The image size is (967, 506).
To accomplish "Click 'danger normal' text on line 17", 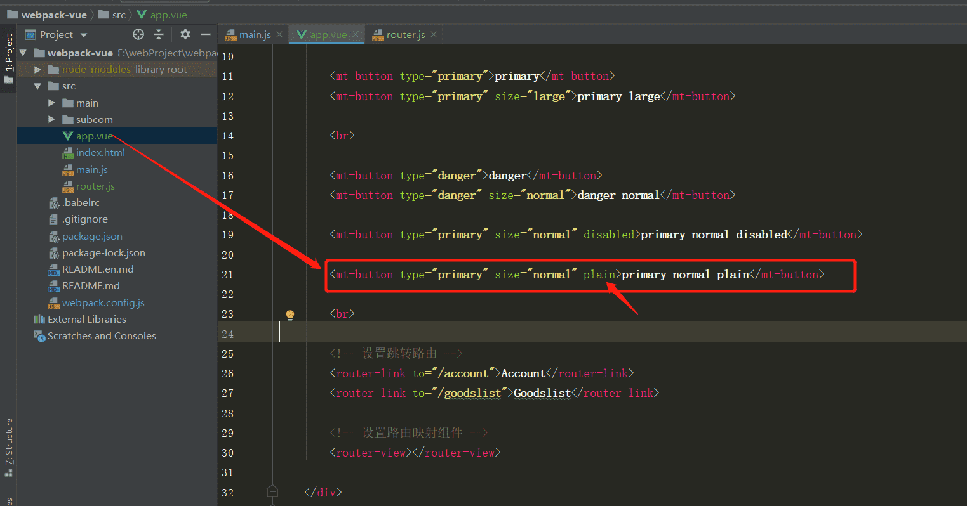I will 618,195.
